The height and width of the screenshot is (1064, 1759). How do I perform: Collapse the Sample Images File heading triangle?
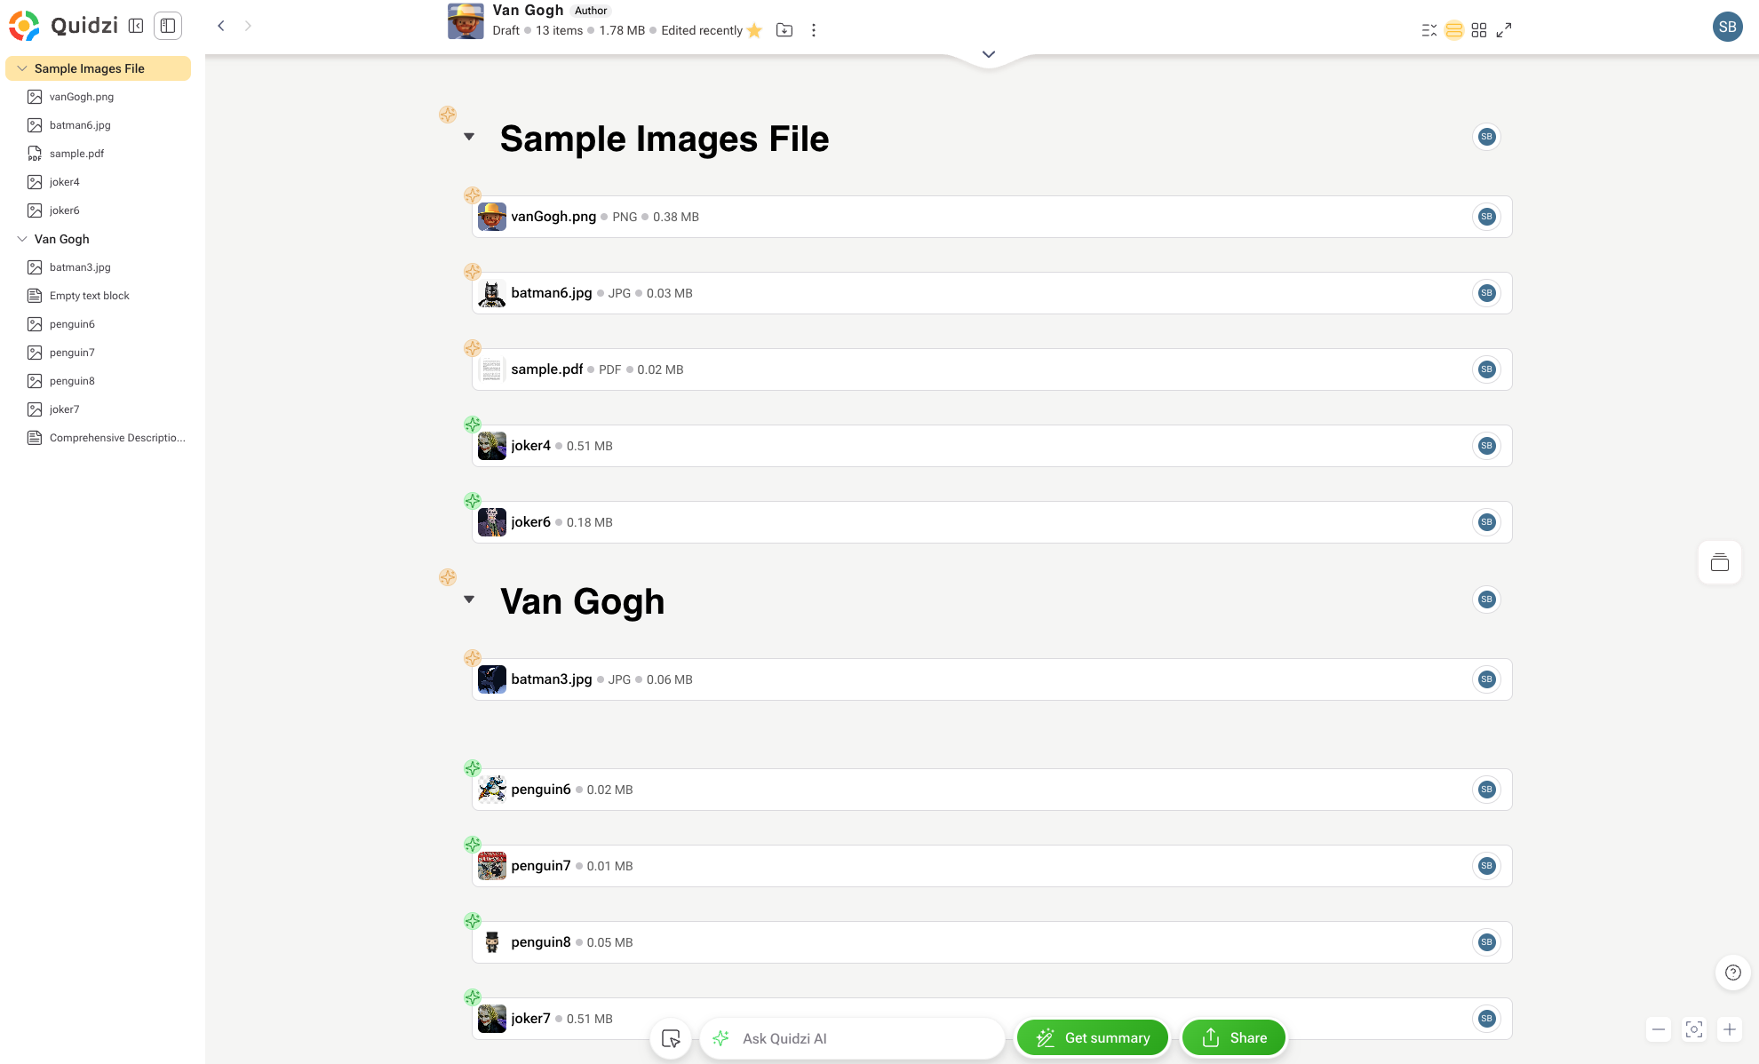[469, 137]
